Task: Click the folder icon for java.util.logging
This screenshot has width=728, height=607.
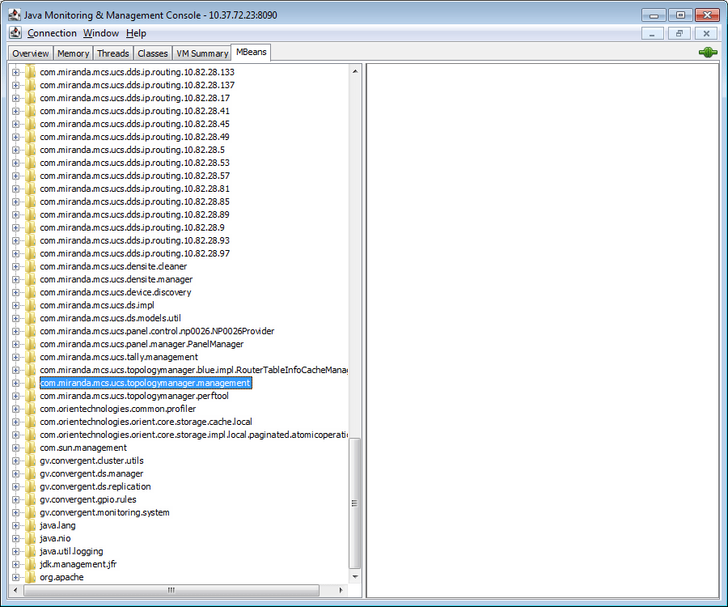Action: pyautogui.click(x=31, y=551)
